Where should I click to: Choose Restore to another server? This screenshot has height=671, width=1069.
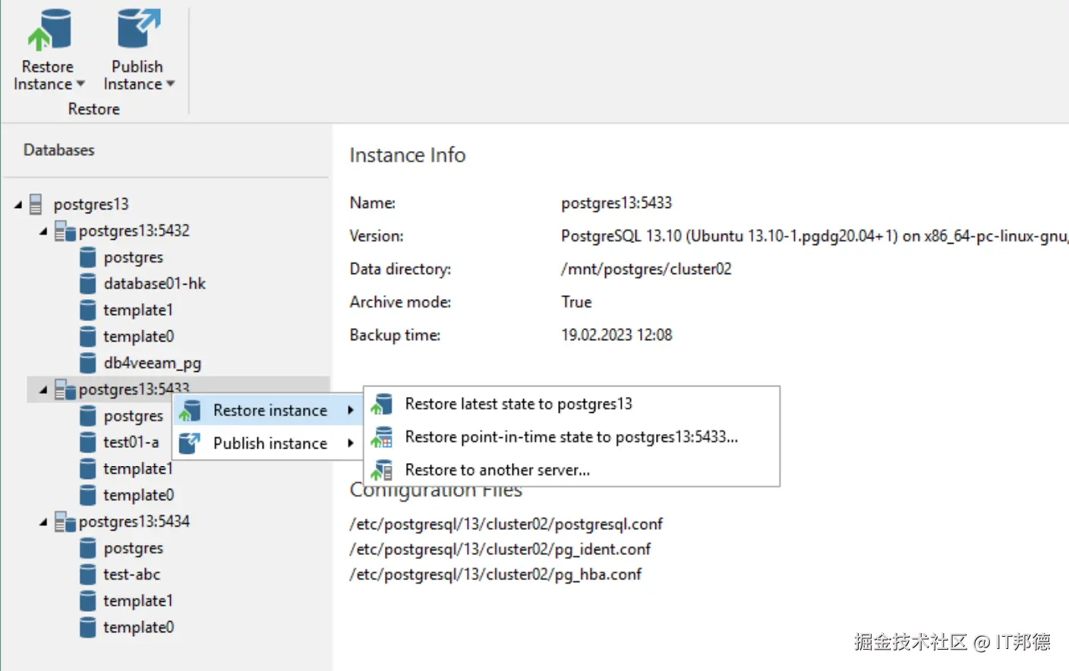point(572,471)
